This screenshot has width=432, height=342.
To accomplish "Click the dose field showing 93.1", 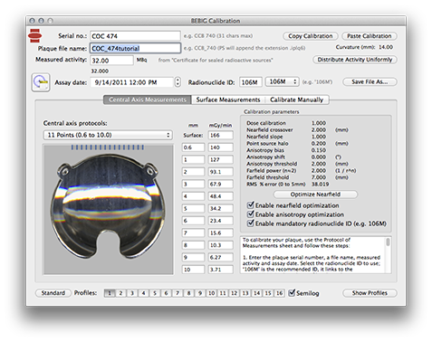I will (x=221, y=172).
